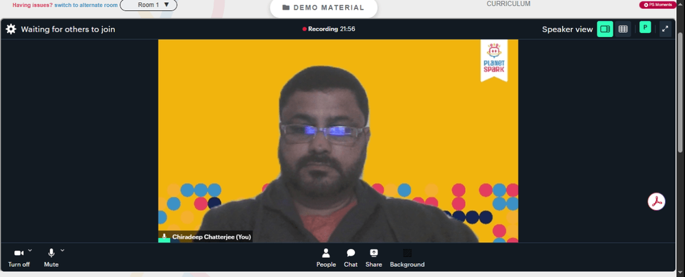Open the Demo Material tab
This screenshot has height=277, width=685.
point(323,8)
